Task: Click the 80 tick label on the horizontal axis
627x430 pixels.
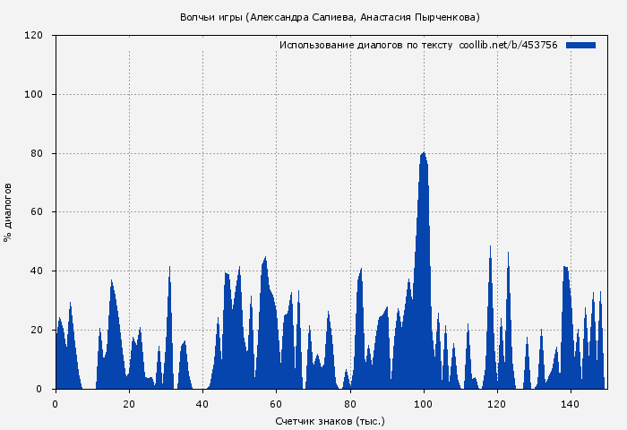Action: pyautogui.click(x=349, y=403)
